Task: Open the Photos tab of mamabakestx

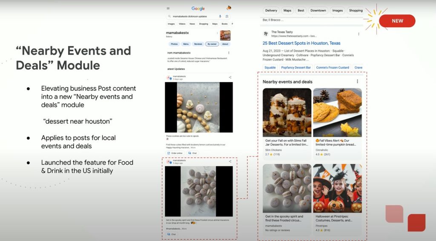Action: [x=174, y=44]
